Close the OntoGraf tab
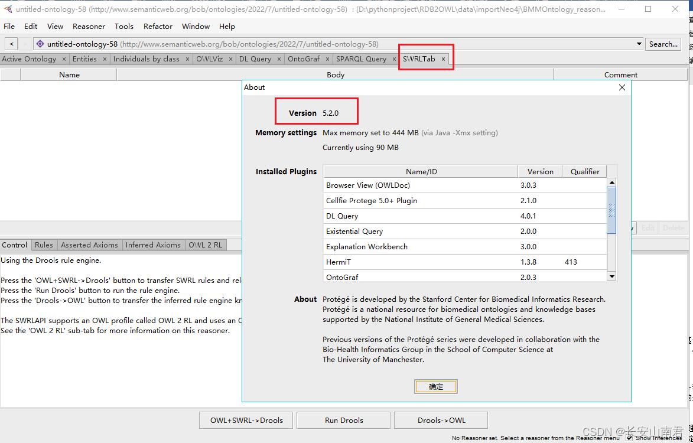This screenshot has width=693, height=443. 327,58
